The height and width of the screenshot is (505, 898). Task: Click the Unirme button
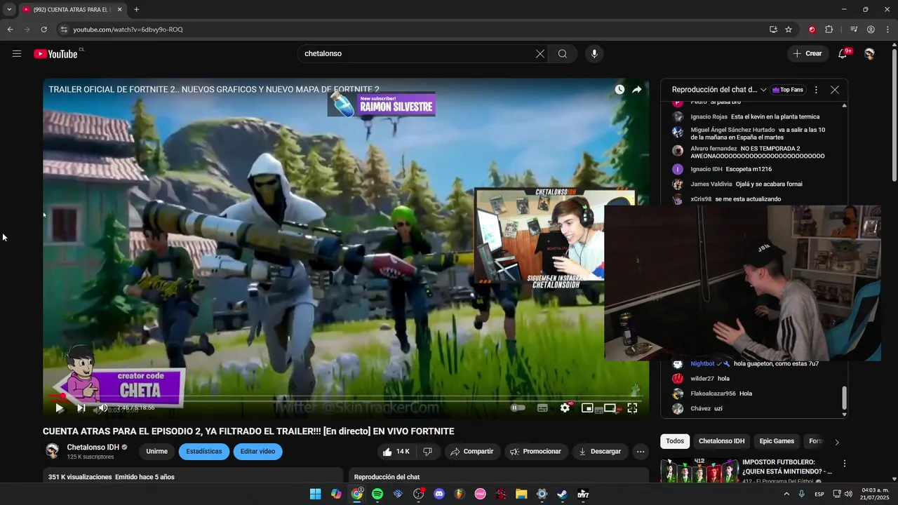tap(156, 452)
